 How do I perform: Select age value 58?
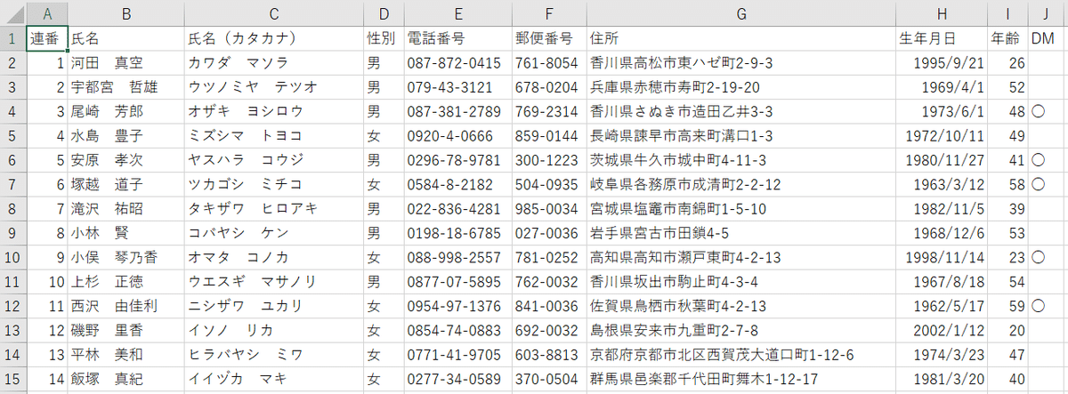pyautogui.click(x=1008, y=184)
